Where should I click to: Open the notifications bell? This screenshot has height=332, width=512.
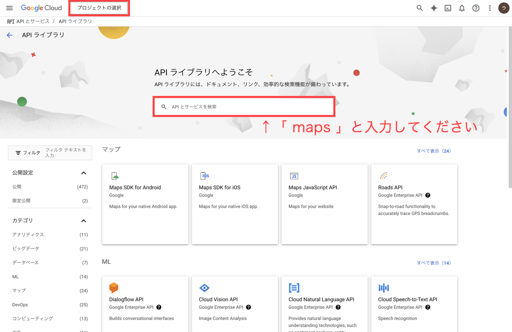(462, 8)
